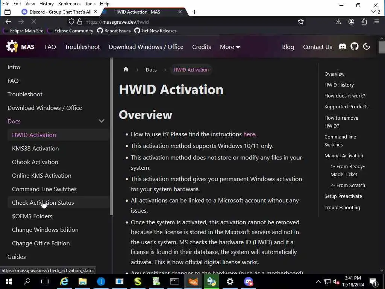Screen dimensions: 385x289
Task: Select Intro in the sidebar
Action: tap(14, 67)
